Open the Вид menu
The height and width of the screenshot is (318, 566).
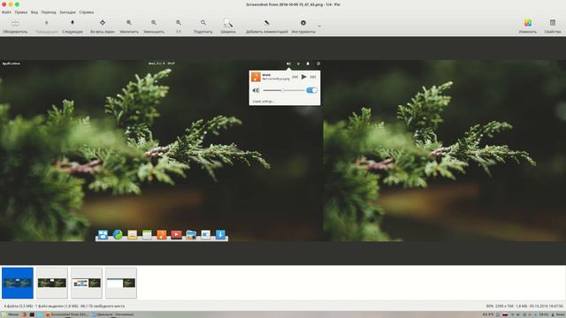(34, 12)
